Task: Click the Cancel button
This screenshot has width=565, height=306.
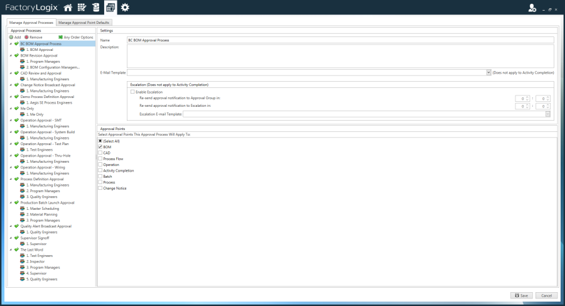Action: click(546, 295)
